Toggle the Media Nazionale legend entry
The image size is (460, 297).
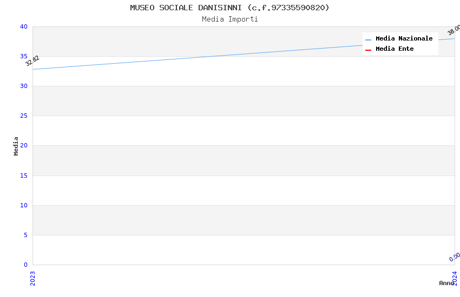(x=404, y=39)
